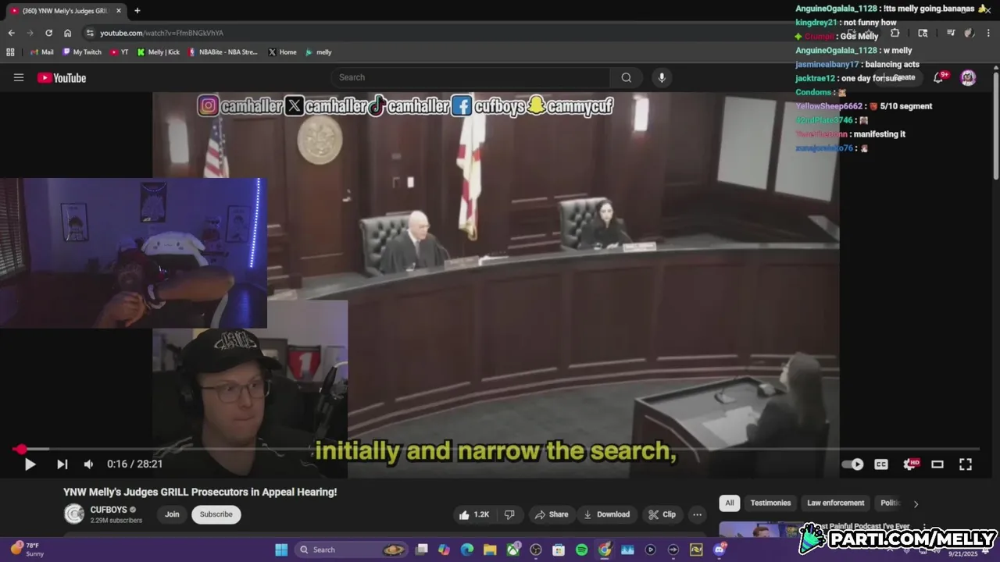The height and width of the screenshot is (562, 1000).
Task: Select the partially hidden Politics chip
Action: point(891,503)
